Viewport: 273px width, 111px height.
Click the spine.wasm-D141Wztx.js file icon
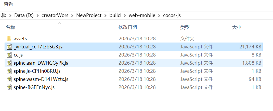[x=9, y=79]
